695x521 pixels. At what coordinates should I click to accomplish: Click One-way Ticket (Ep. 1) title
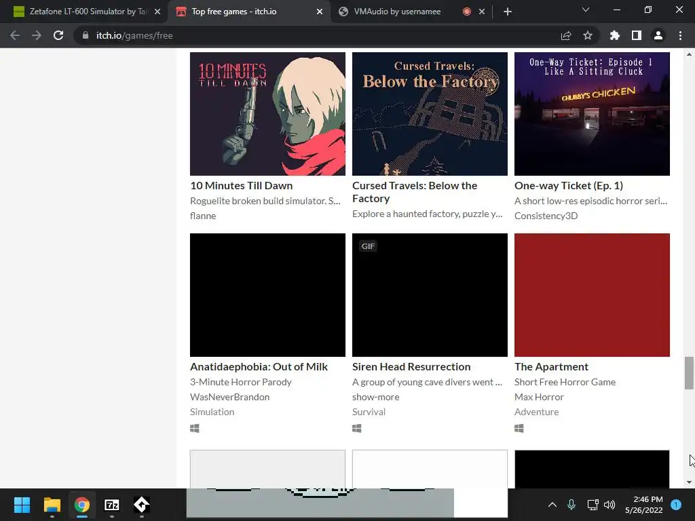569,186
